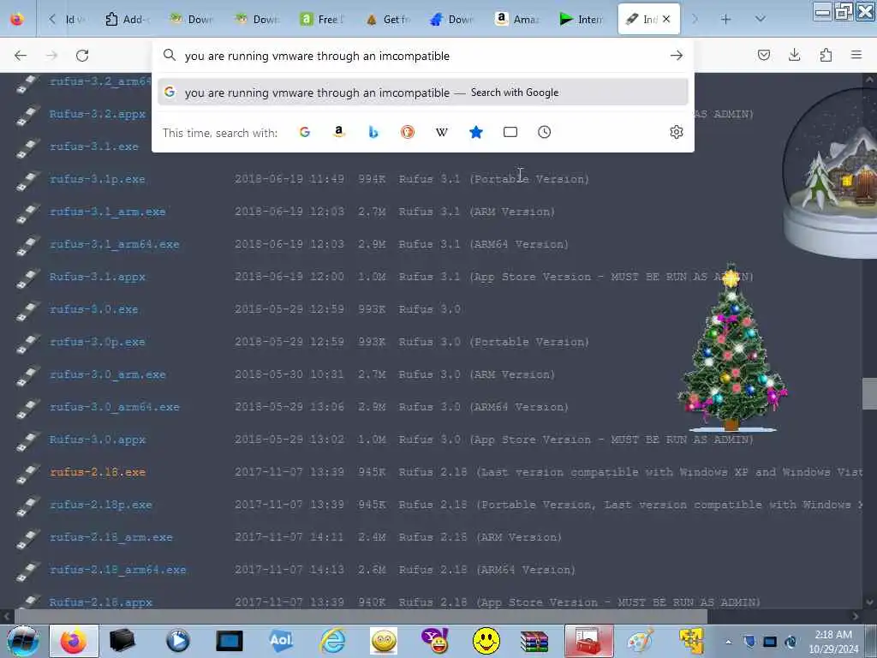Open the Downloads panel

[794, 55]
